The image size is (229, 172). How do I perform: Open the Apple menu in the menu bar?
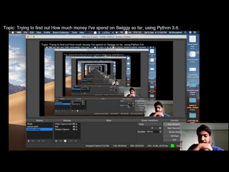pos(13,32)
